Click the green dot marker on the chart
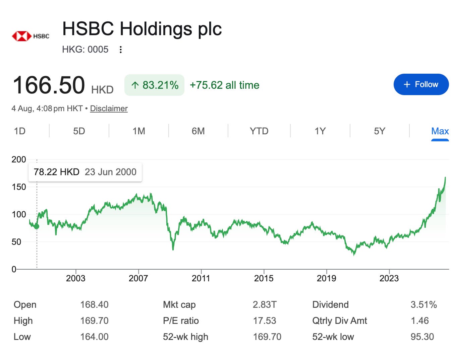The height and width of the screenshot is (351, 454). pos(37,226)
